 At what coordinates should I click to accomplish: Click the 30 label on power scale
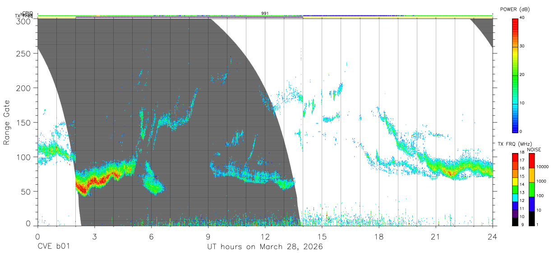[522, 46]
